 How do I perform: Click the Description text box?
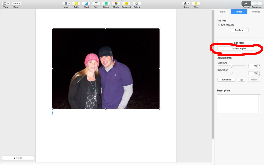pos(239,104)
